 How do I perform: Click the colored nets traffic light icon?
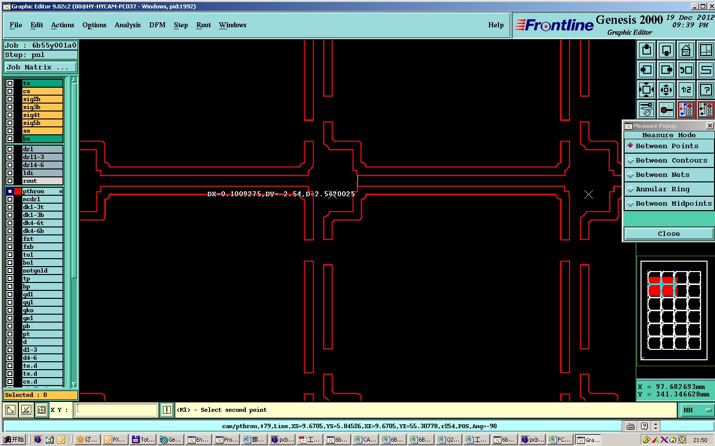[686, 110]
